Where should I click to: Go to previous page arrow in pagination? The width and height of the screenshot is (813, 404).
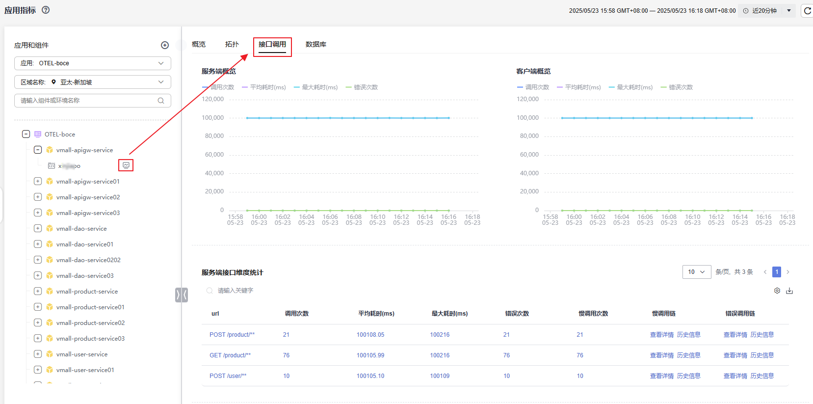click(765, 272)
